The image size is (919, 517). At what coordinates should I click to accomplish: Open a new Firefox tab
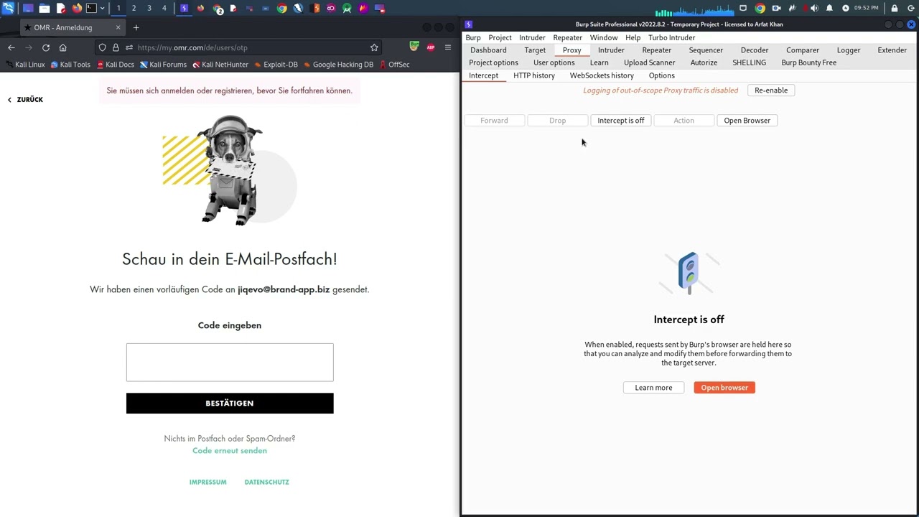click(136, 28)
